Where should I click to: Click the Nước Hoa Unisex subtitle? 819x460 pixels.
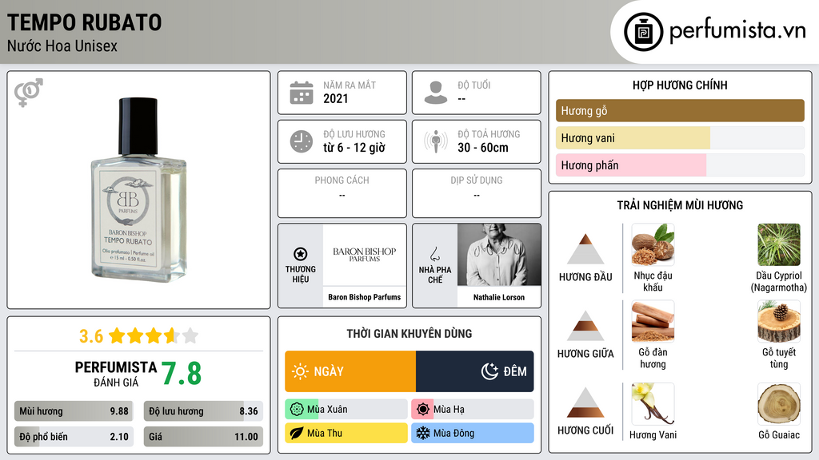(x=62, y=46)
